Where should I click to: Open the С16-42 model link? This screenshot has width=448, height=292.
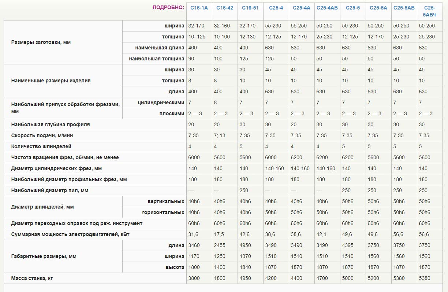pyautogui.click(x=225, y=8)
